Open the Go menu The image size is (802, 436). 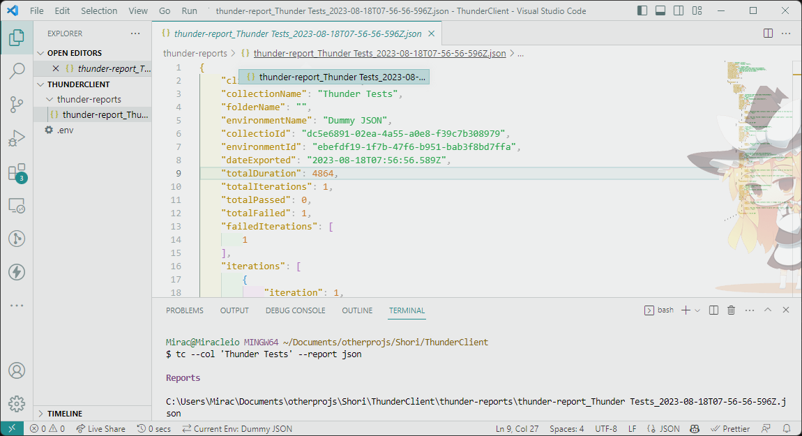click(x=165, y=10)
